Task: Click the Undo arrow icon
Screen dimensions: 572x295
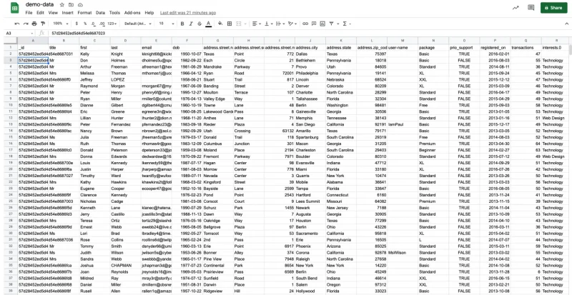Action: point(16,24)
